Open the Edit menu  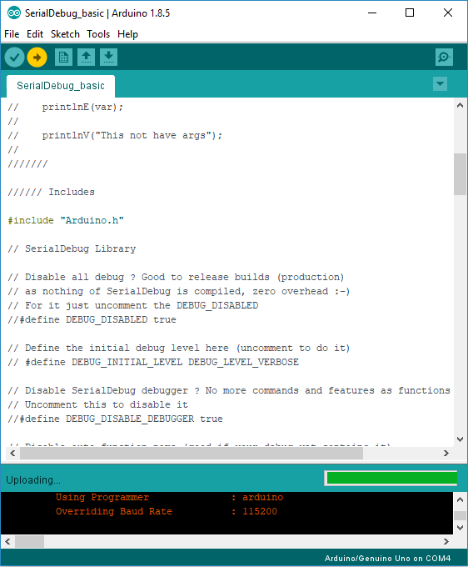[35, 34]
